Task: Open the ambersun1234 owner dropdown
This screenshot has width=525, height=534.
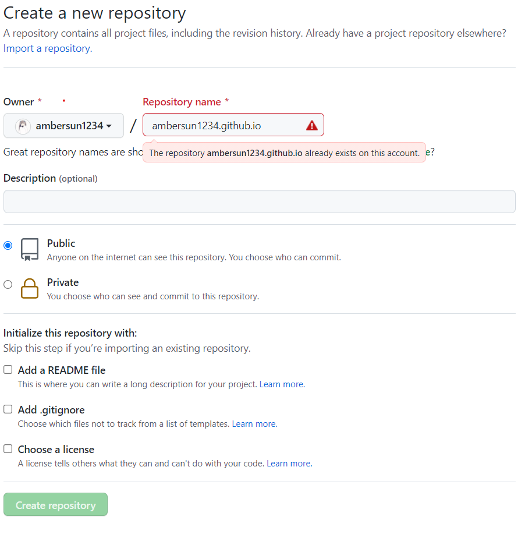Action: click(64, 126)
